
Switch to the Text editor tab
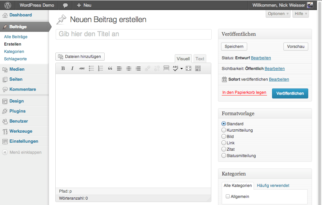200,59
